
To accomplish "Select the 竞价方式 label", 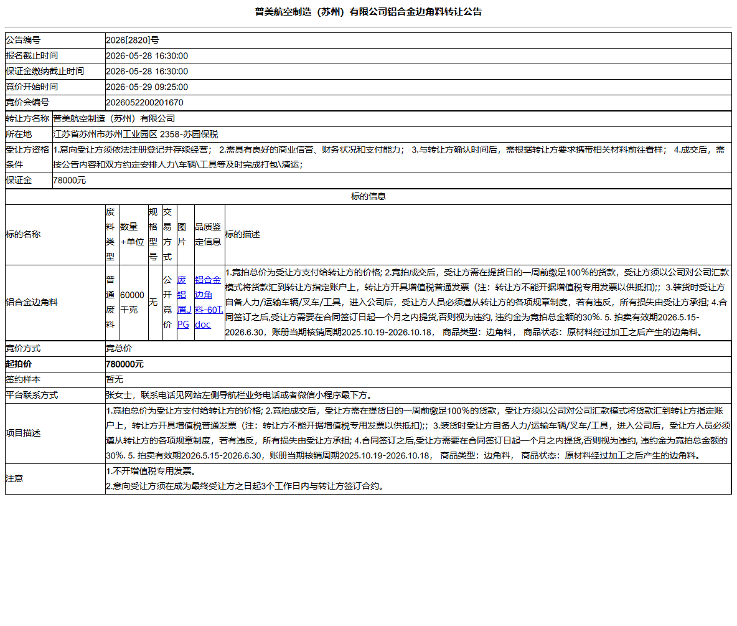I will click(x=23, y=349).
